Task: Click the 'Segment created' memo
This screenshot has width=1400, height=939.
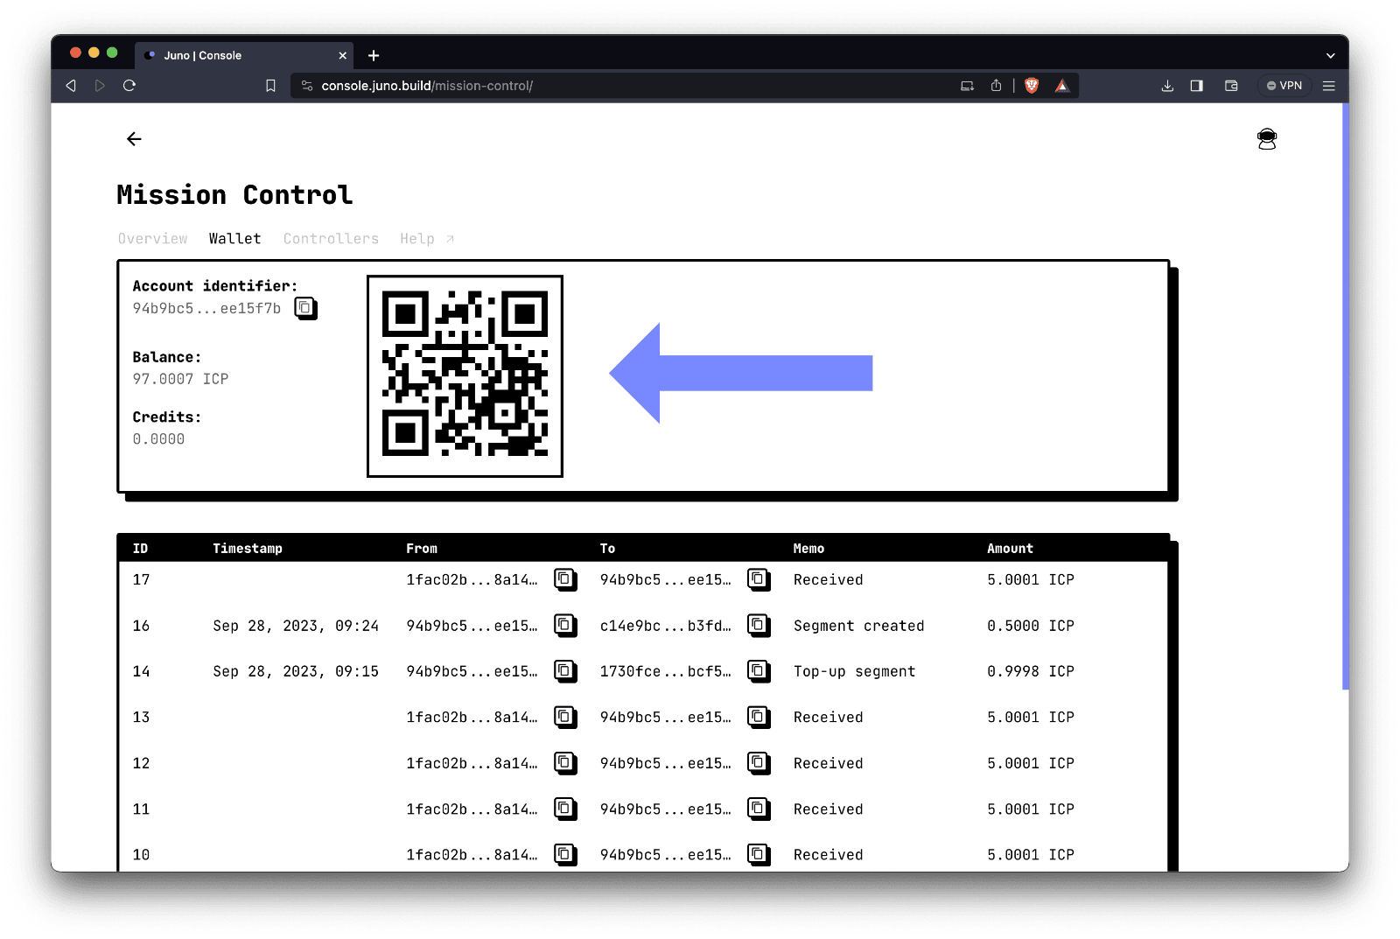Action: click(x=858, y=626)
